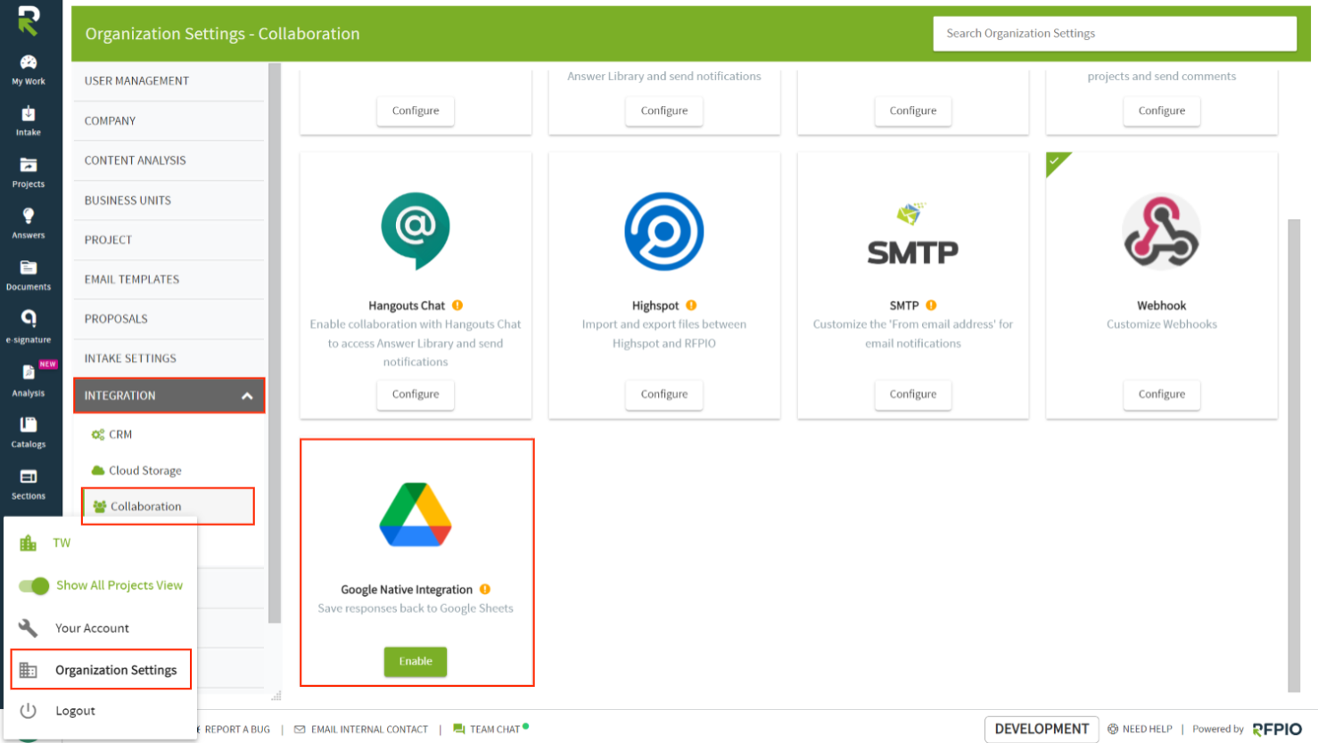
Task: Click the Highspot logo
Action: 664,232
